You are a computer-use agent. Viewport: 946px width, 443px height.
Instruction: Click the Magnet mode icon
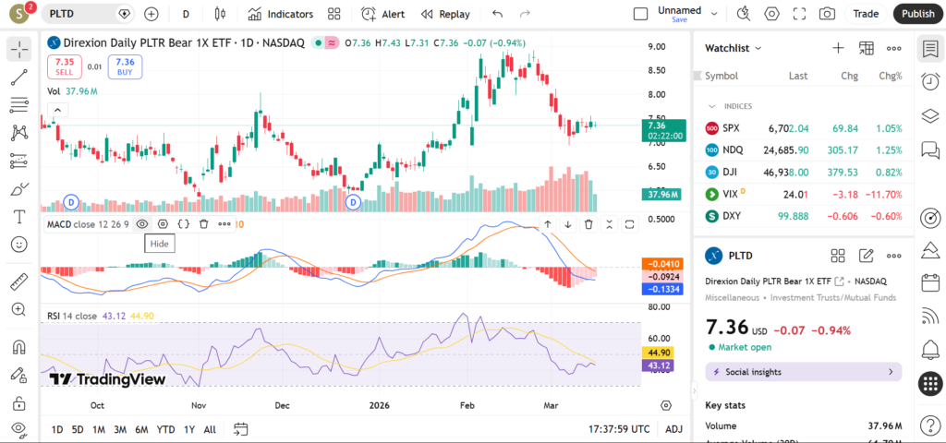pyautogui.click(x=19, y=348)
